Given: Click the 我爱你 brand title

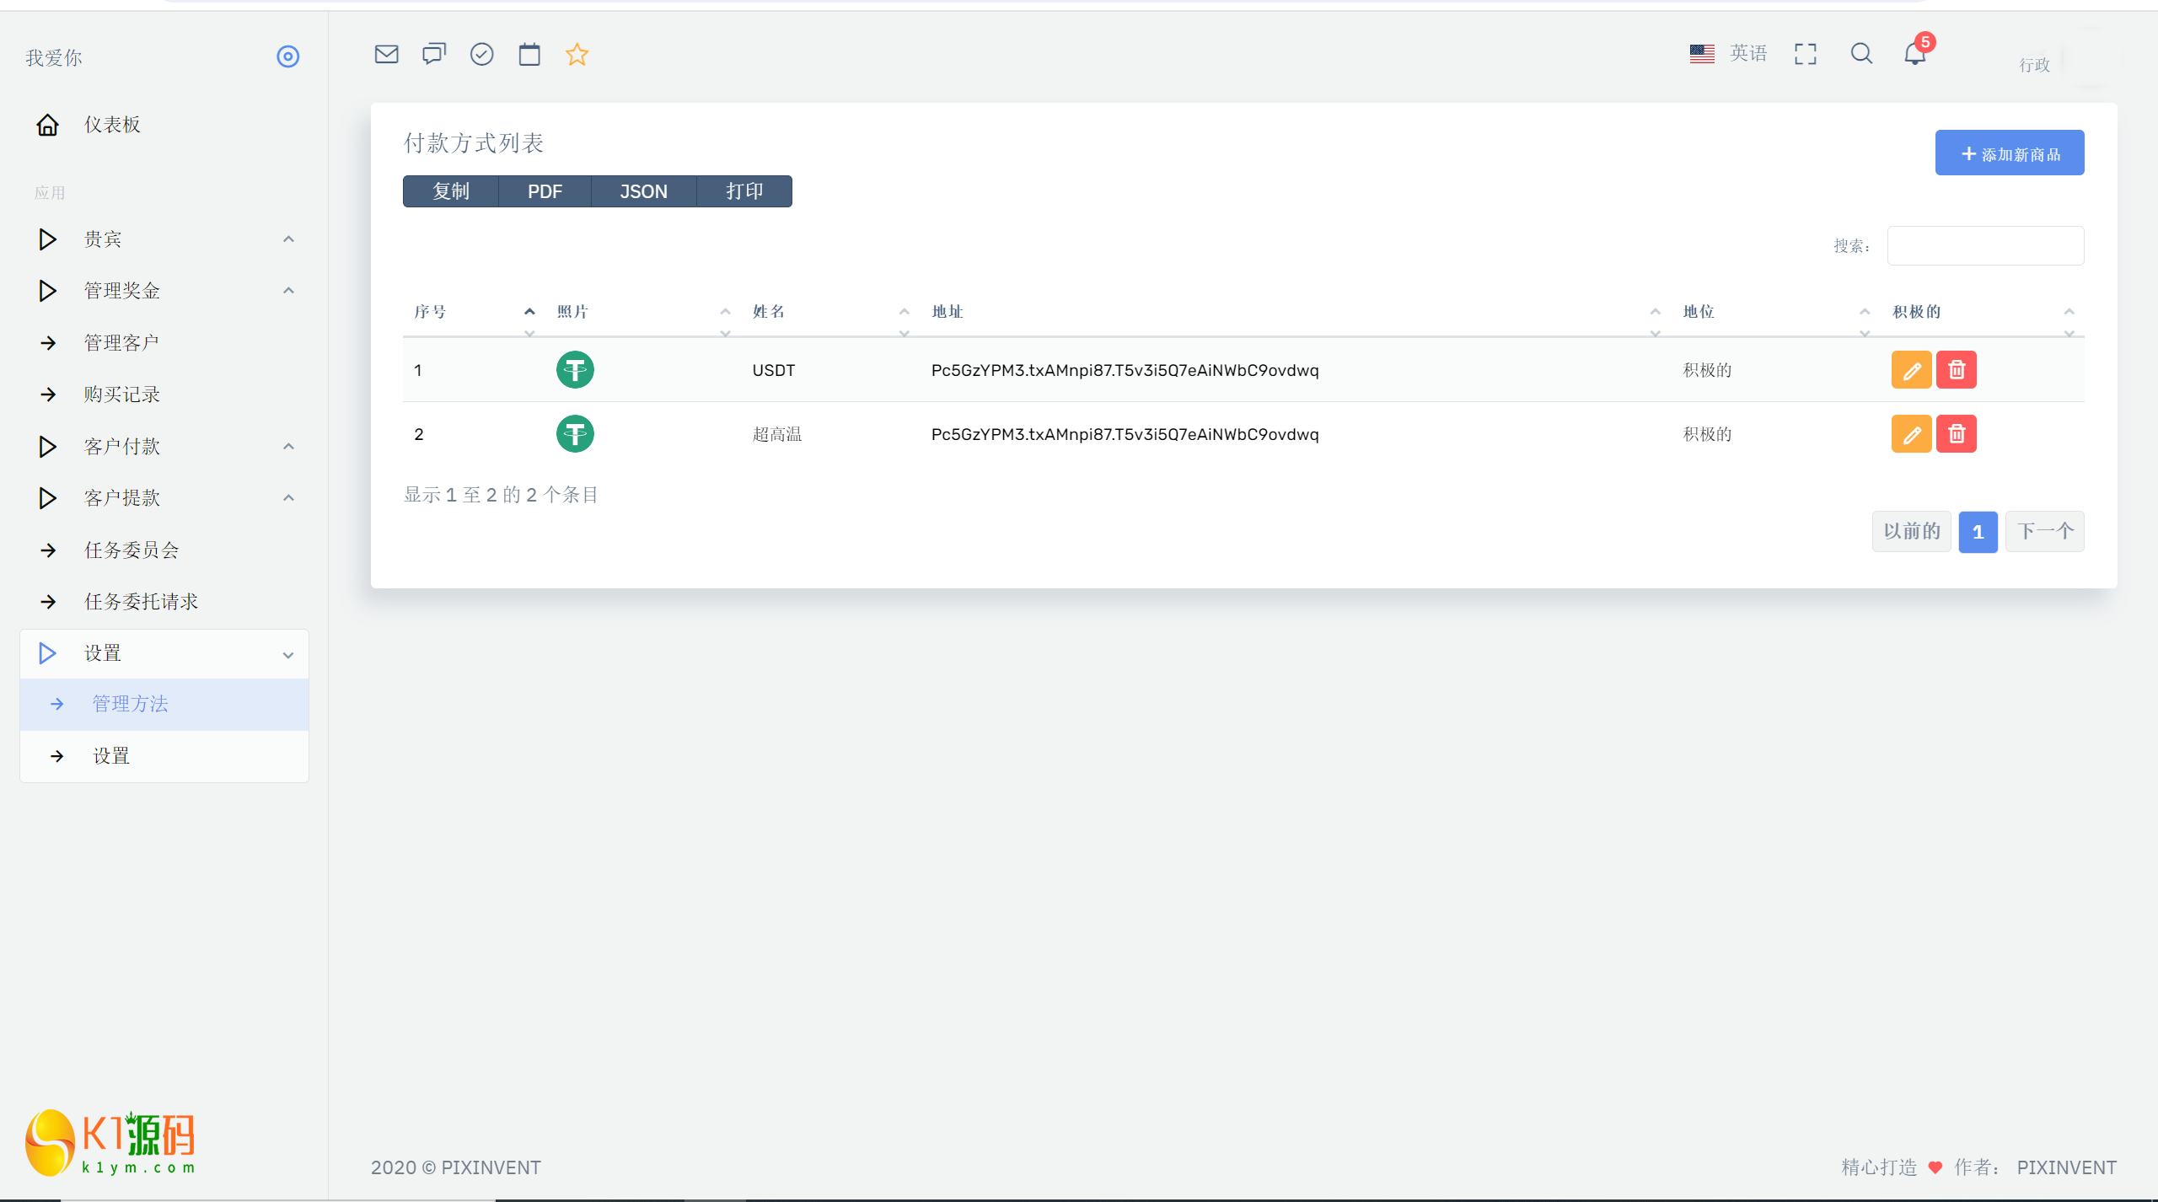Looking at the screenshot, I should pyautogui.click(x=54, y=57).
